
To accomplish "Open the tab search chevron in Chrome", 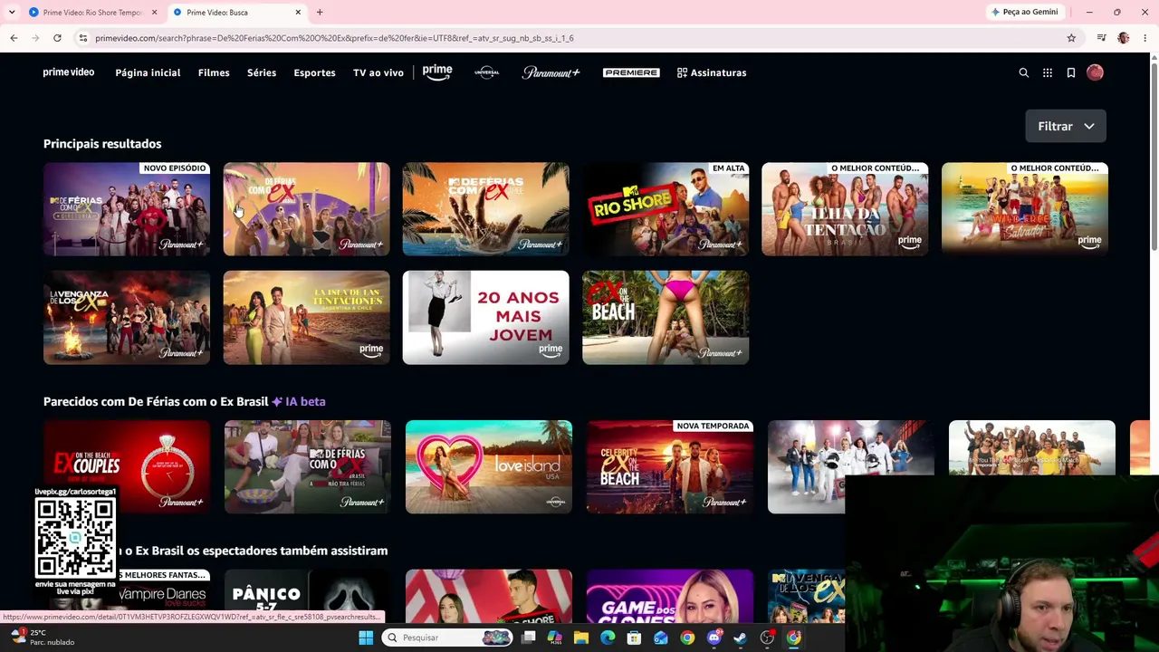I will 12,12.
